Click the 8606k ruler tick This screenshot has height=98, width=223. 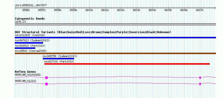[x=184, y=10]
